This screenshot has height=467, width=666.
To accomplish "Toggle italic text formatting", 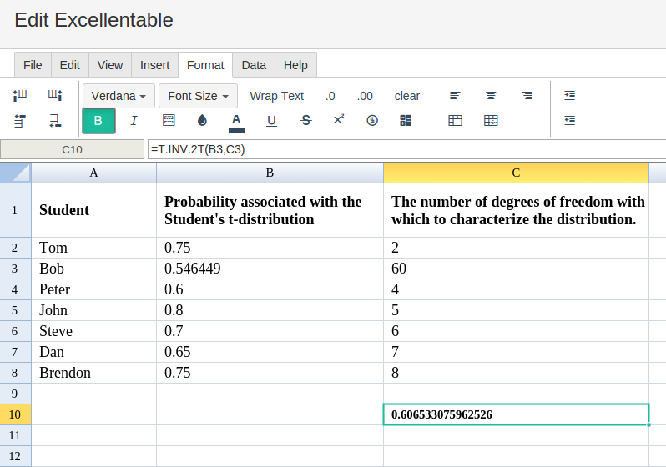I will [134, 121].
